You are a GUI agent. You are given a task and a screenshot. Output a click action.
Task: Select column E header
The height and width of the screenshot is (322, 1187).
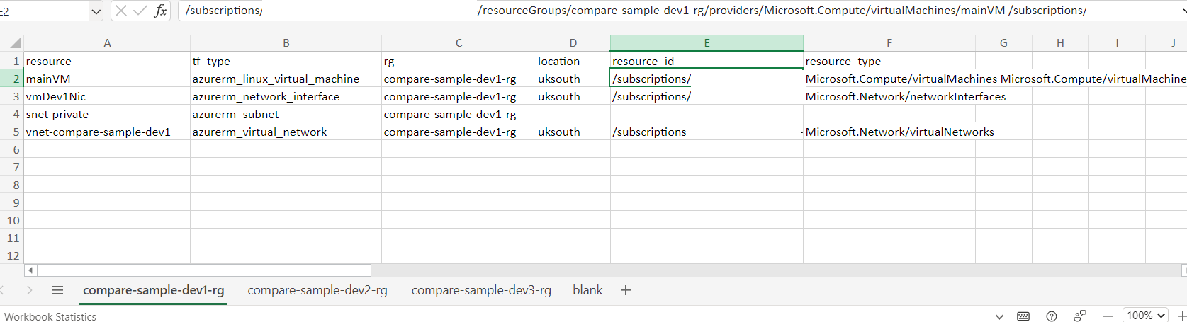[x=707, y=43]
